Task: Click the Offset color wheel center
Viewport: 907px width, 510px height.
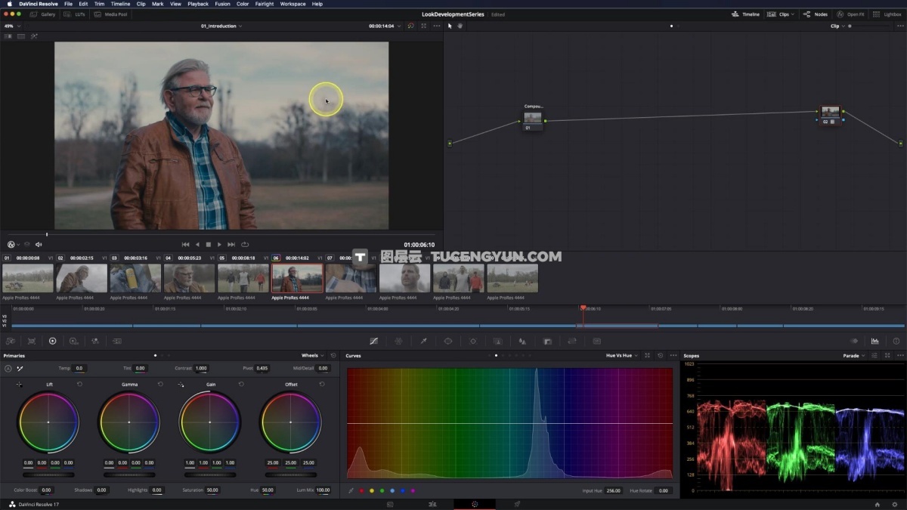Action: (290, 422)
